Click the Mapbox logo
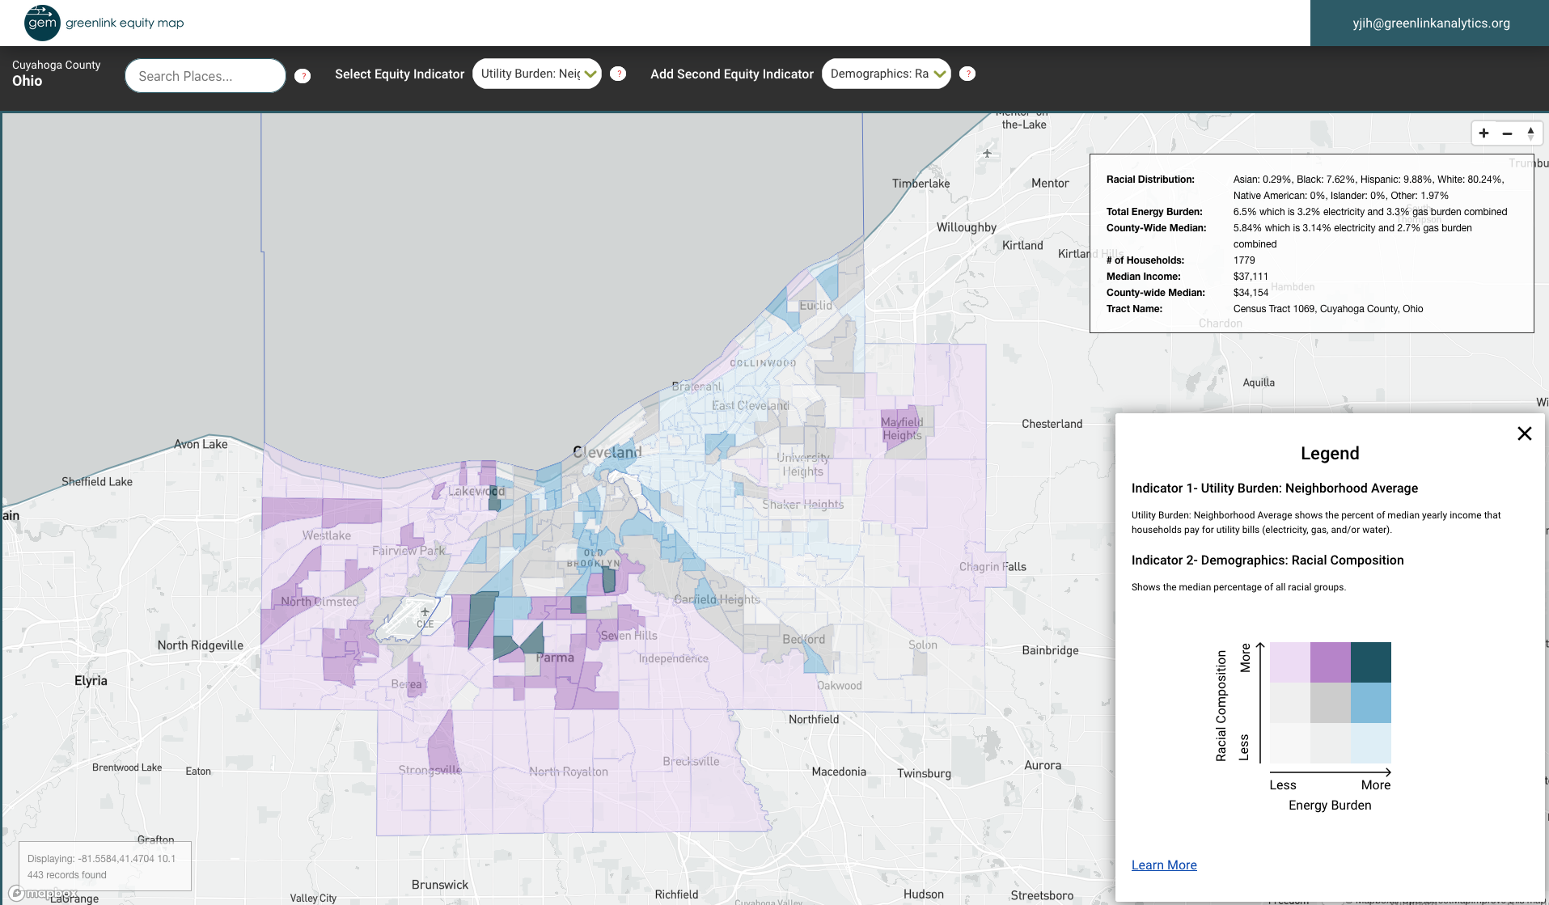The height and width of the screenshot is (905, 1549). [44, 894]
